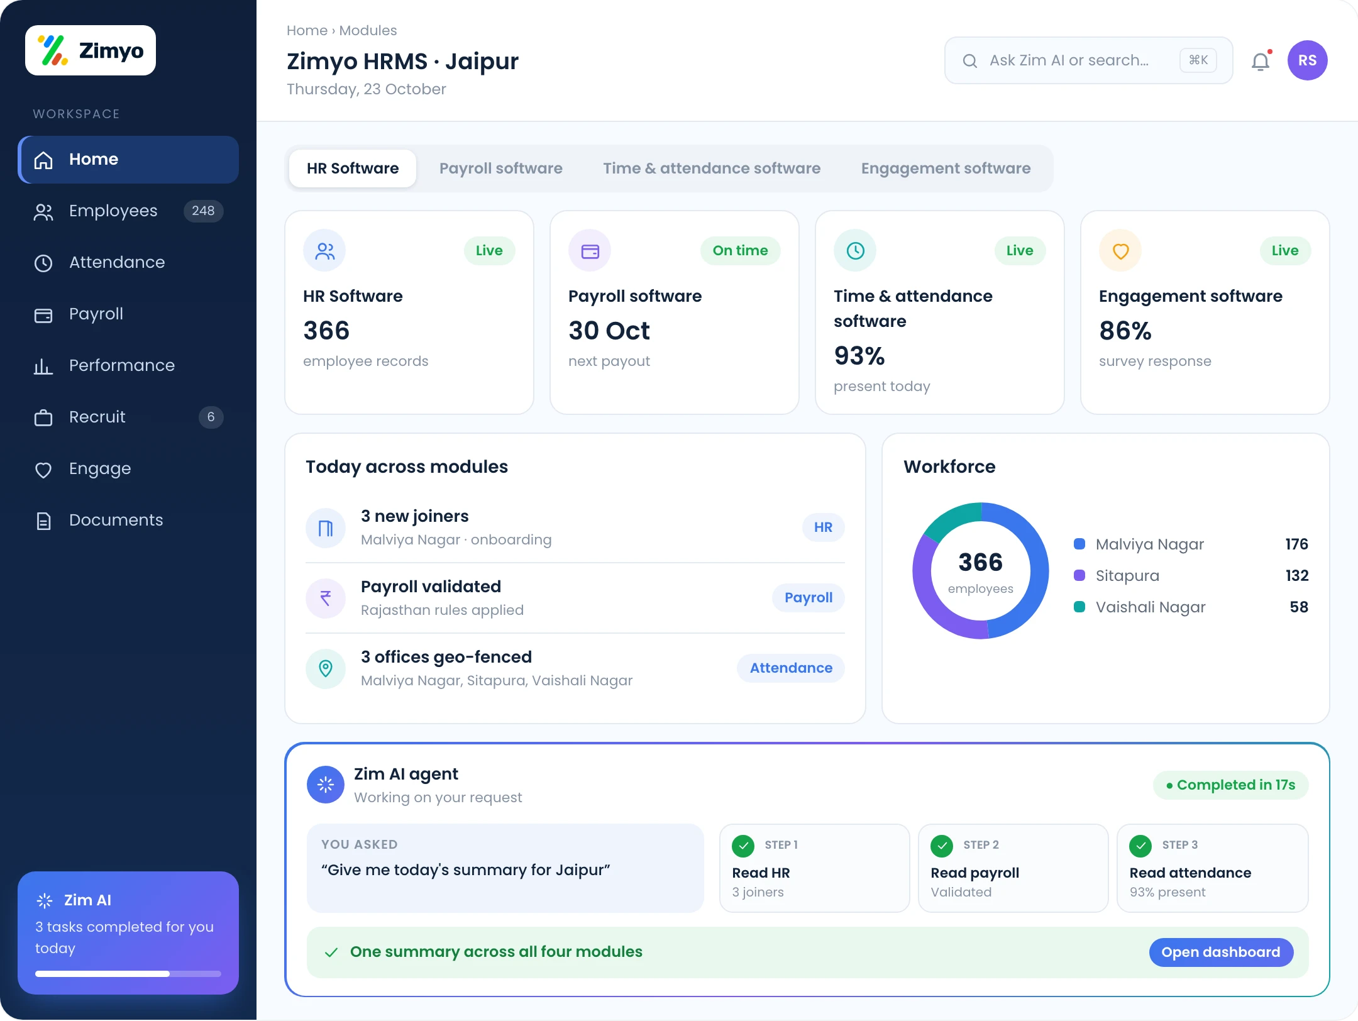Click the workforce donut chart
The image size is (1358, 1021).
981,571
